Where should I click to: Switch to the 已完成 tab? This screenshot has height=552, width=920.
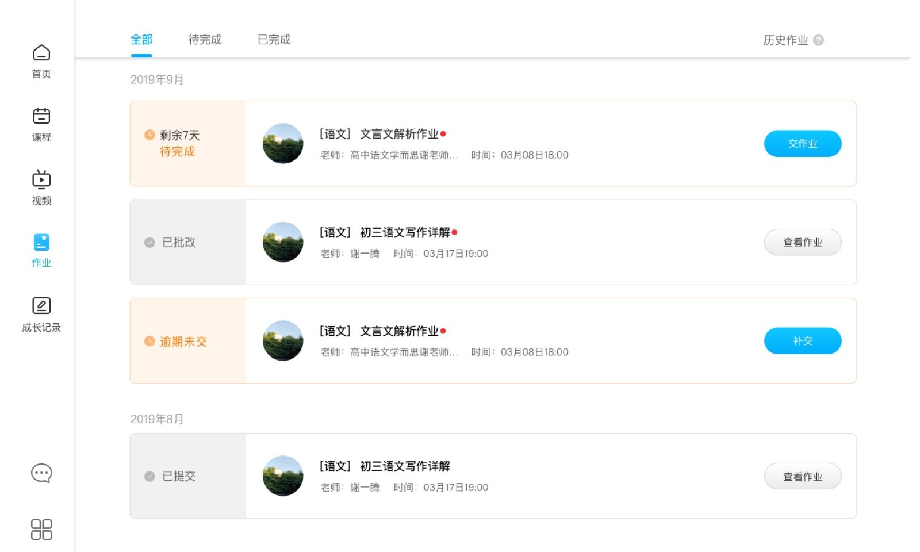click(x=274, y=40)
